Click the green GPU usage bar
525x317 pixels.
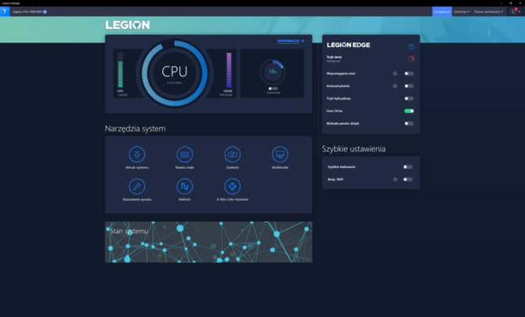pos(120,70)
